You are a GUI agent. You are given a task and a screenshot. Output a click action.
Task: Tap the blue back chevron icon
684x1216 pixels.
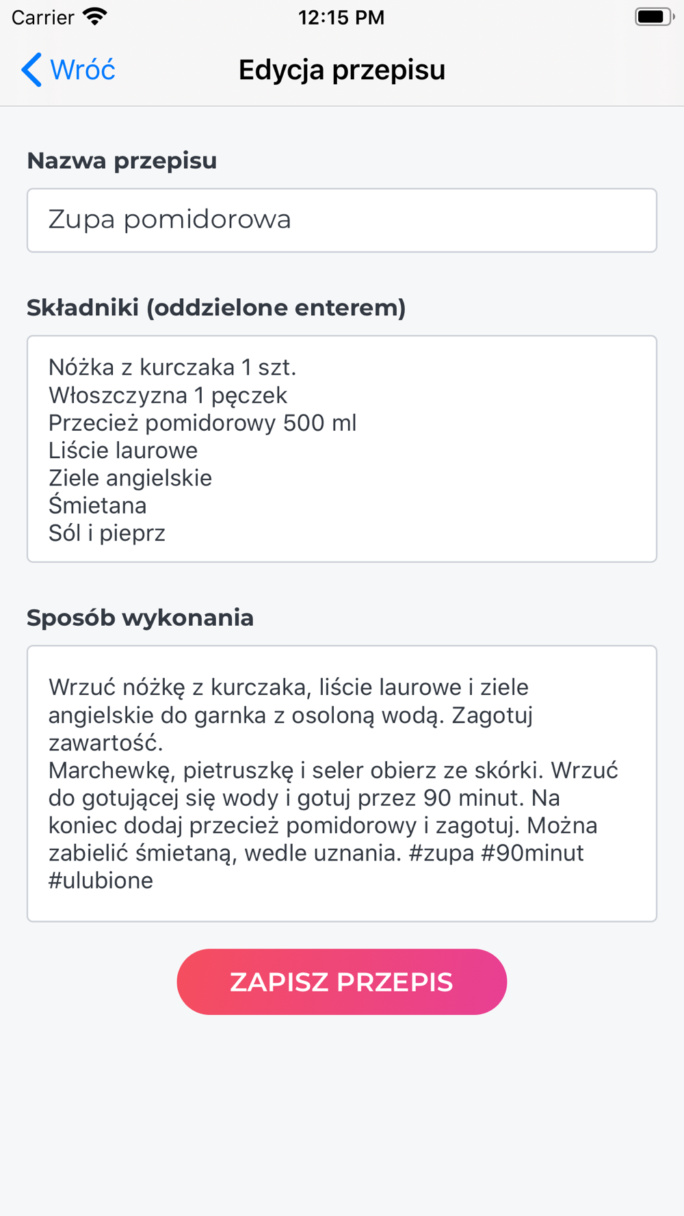point(31,70)
